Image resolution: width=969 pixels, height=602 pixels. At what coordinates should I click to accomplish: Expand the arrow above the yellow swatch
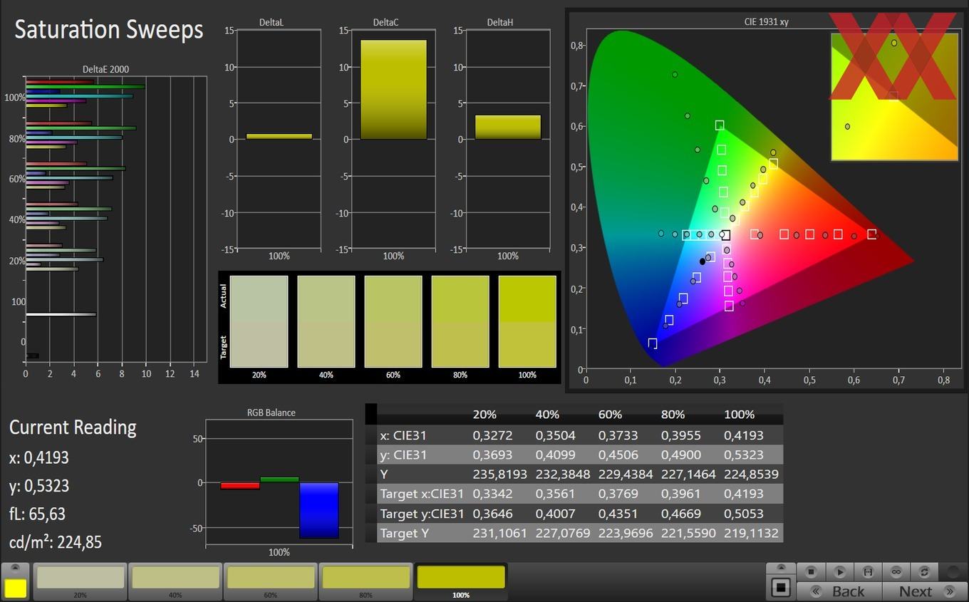16,569
